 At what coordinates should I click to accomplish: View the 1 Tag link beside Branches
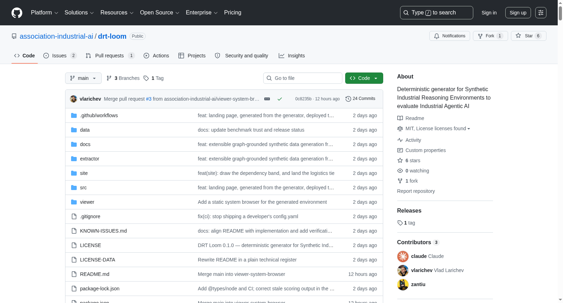coord(153,78)
